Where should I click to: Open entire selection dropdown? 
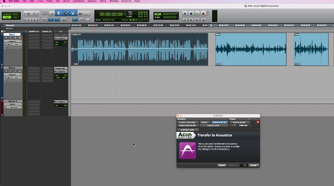click(214, 125)
